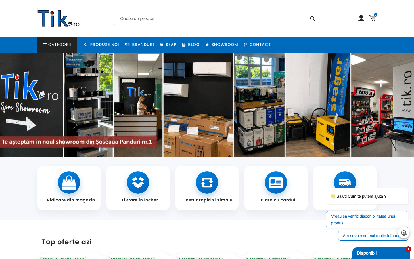The image size is (414, 259).
Task: Click the chat bot bubble icon
Action: 404,233
